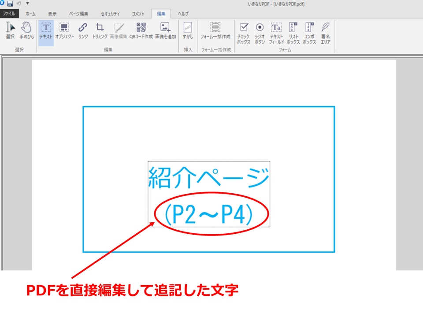Open QRコード作成 QR code creator
This screenshot has height=309, width=423.
[x=141, y=31]
